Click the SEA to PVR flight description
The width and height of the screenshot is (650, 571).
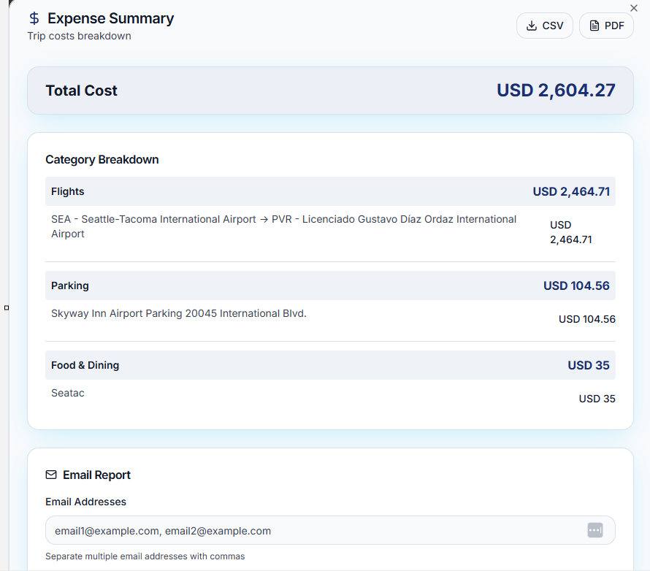283,226
